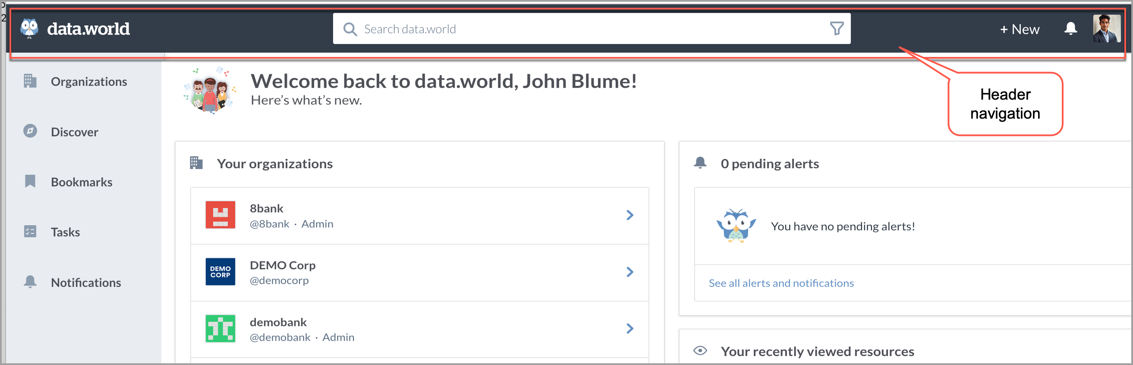Expand the demobank organization chevron

pos(629,328)
